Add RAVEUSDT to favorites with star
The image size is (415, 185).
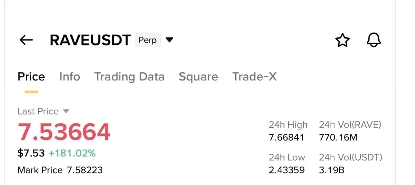click(343, 40)
